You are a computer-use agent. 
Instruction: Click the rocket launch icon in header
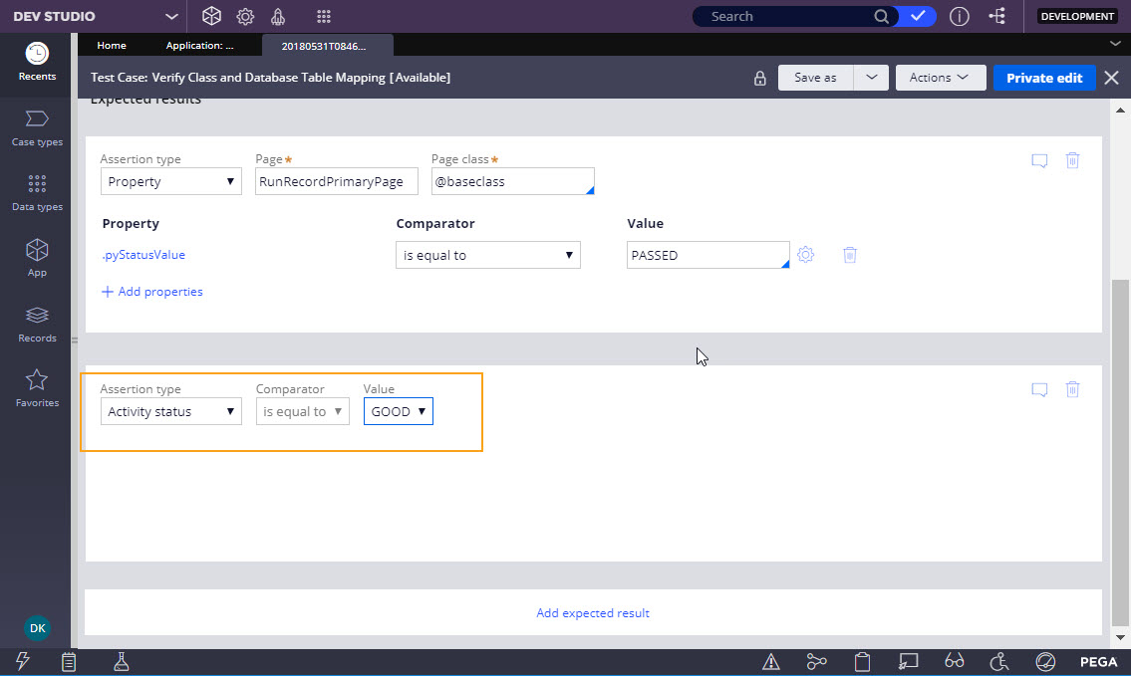point(278,17)
